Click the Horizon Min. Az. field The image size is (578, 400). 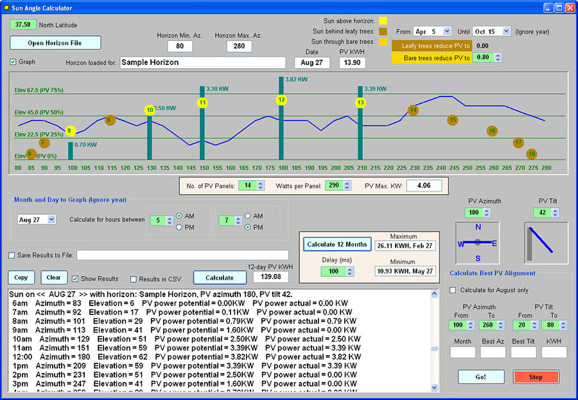(180, 46)
